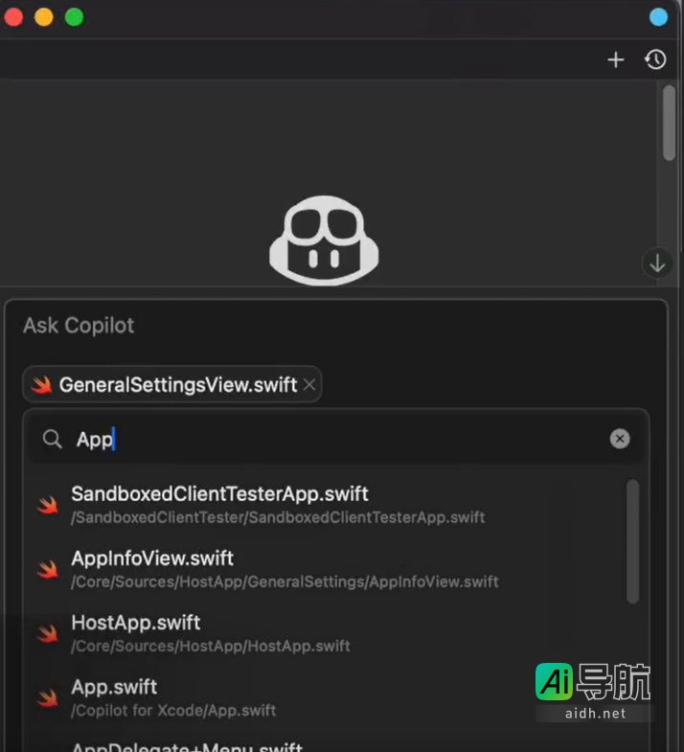This screenshot has width=684, height=752.
Task: Click Swift icon beside App.swift
Action: click(x=48, y=697)
